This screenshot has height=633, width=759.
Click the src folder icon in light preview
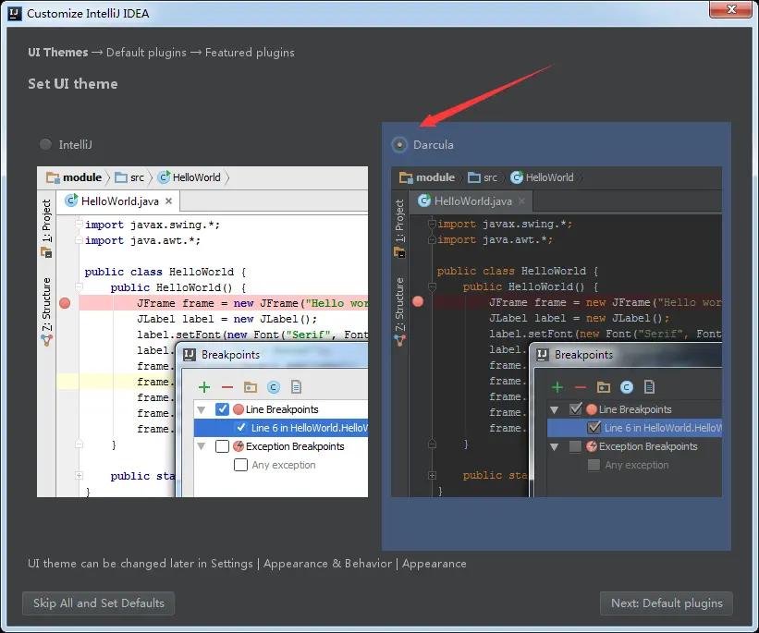[x=121, y=177]
